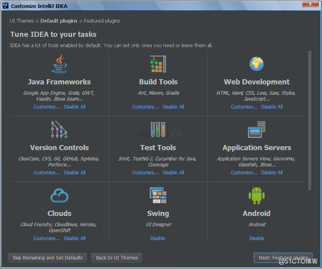The height and width of the screenshot is (269, 322).
Task: Click the Build Tools heading
Action: coord(158,82)
